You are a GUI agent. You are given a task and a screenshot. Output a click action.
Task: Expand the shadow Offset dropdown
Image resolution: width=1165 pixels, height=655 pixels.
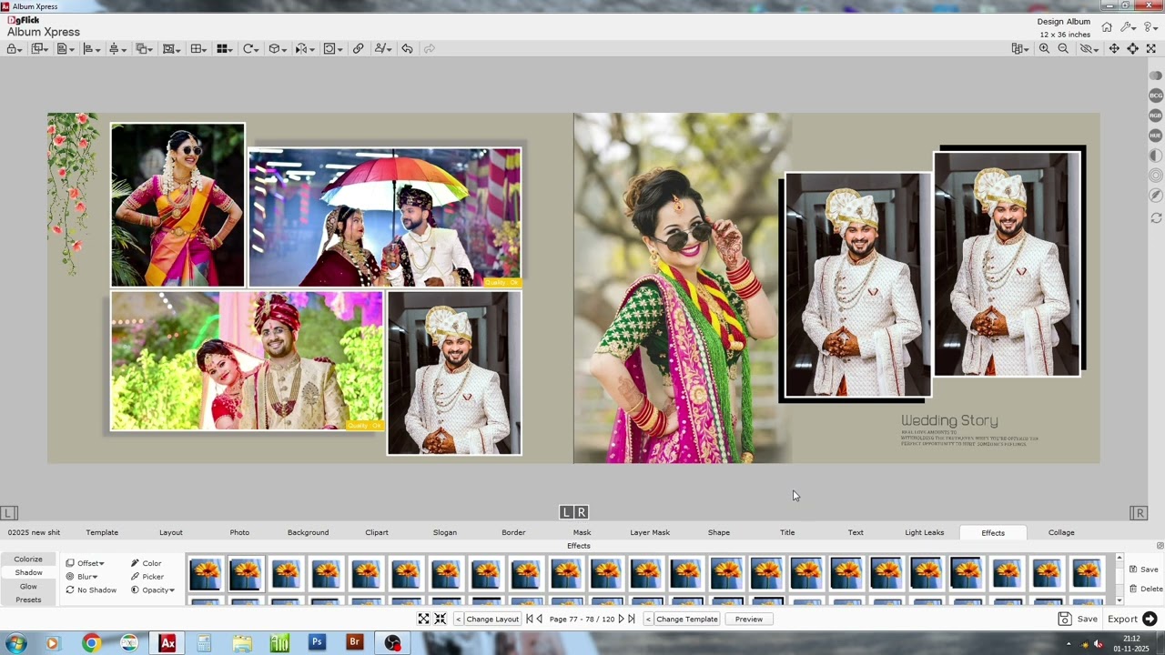(x=86, y=563)
